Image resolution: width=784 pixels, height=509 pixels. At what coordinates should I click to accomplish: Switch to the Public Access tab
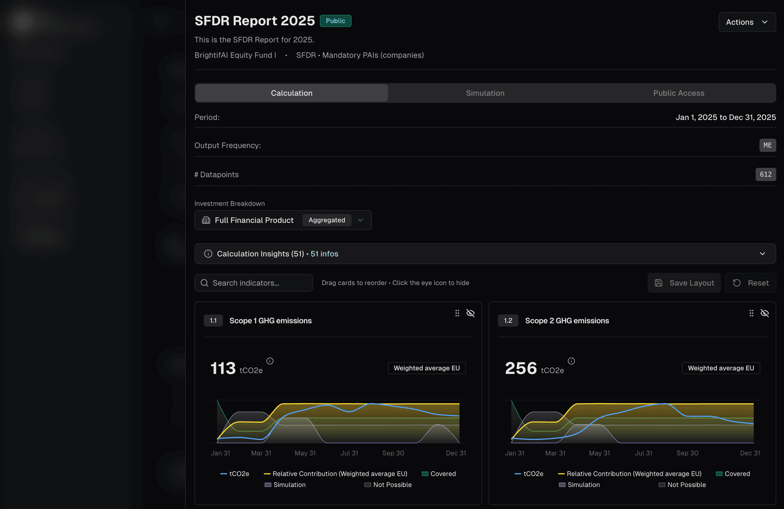(679, 93)
